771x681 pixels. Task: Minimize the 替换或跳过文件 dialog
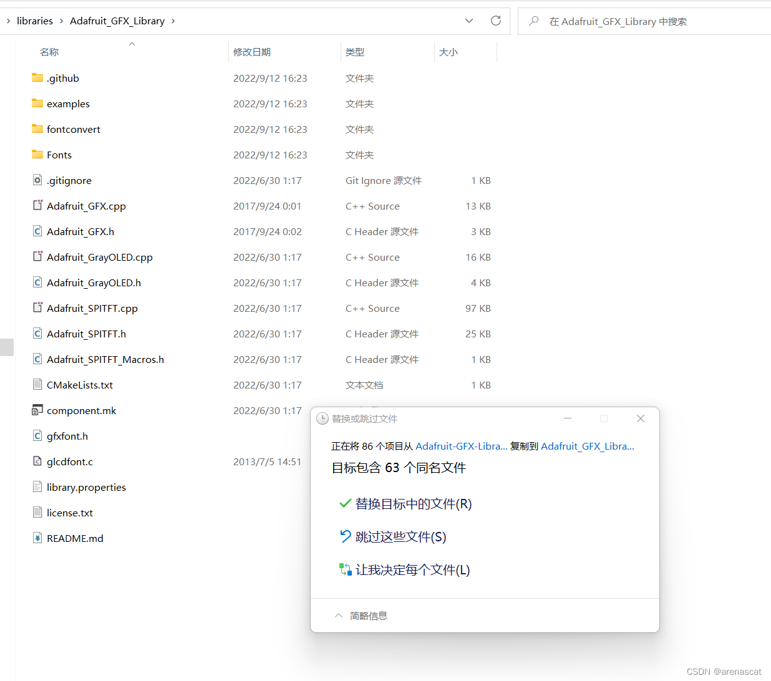568,418
